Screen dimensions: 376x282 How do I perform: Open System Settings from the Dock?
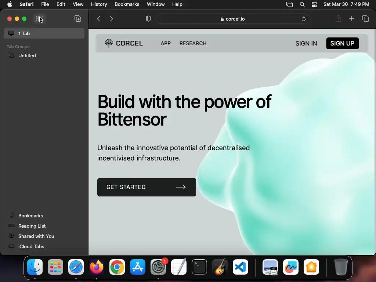(158, 267)
